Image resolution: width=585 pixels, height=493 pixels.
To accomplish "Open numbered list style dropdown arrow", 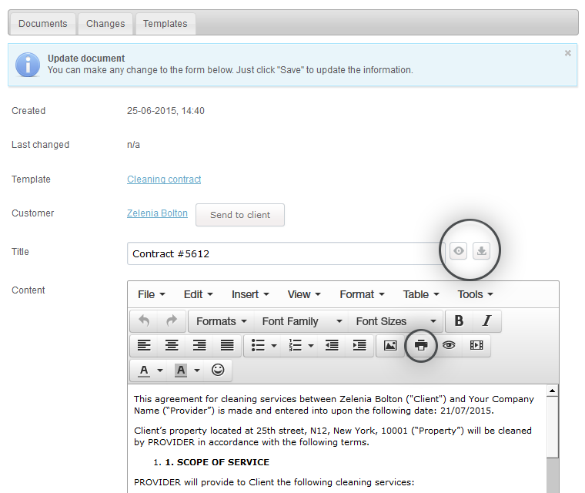I will click(x=311, y=346).
